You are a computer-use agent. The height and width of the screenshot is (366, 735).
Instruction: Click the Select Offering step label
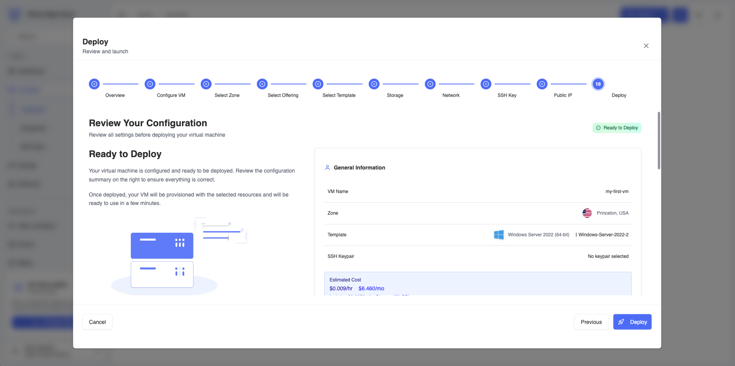[283, 95]
